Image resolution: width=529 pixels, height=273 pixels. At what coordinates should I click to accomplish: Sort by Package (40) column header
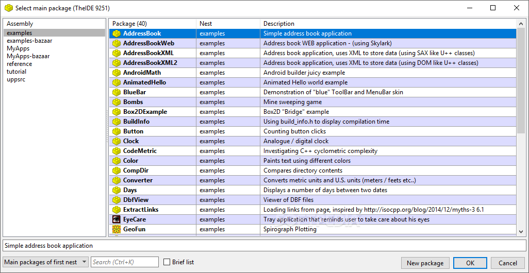[153, 24]
